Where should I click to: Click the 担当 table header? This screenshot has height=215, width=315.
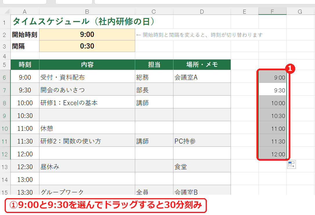(x=154, y=64)
